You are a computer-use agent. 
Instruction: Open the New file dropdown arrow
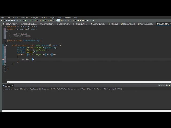pyautogui.click(x=4, y=21)
